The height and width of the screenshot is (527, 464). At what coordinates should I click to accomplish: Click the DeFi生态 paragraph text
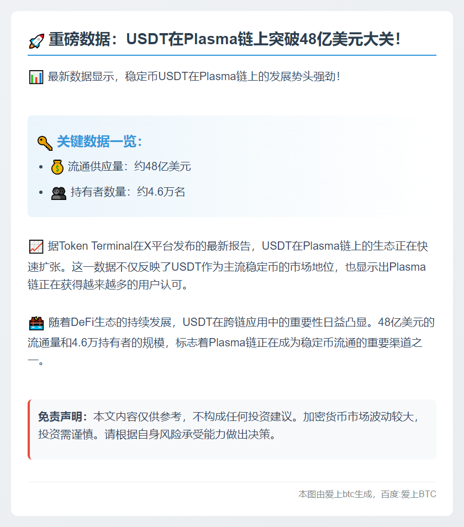pyautogui.click(x=232, y=342)
